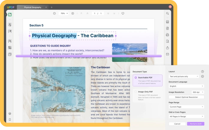Open the layers icon in left sidebar
The height and width of the screenshot is (130, 209).
tap(10, 113)
